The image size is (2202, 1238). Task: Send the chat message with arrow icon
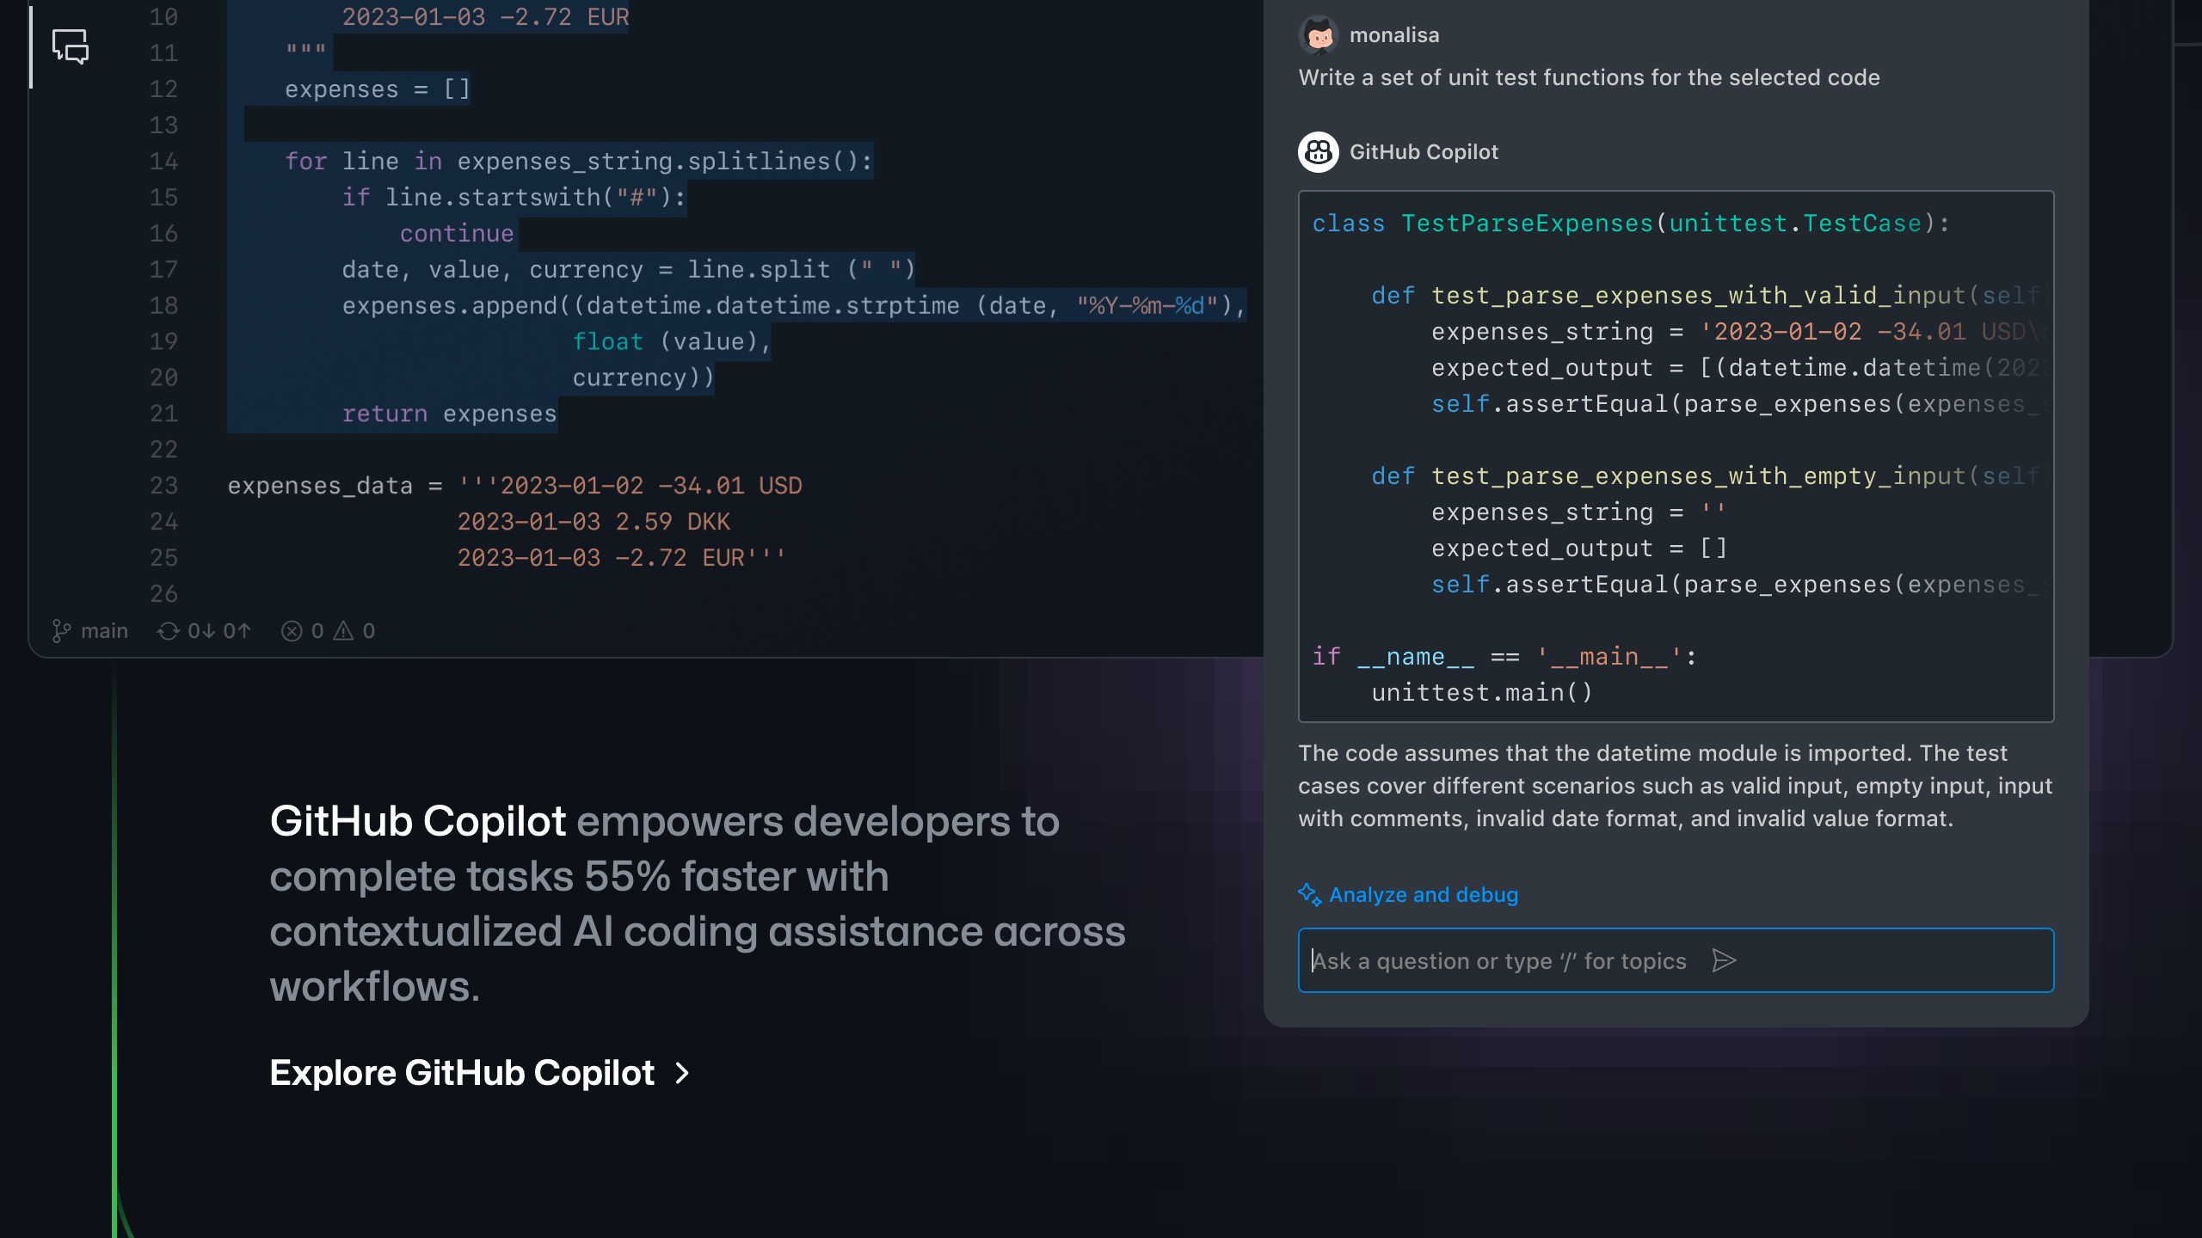1724,960
